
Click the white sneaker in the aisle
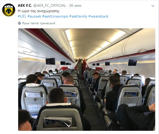(106, 111)
